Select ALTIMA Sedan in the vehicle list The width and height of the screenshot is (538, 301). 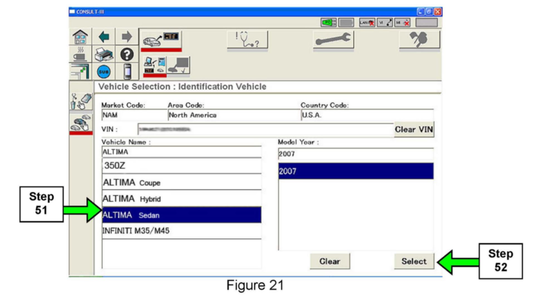click(x=181, y=215)
